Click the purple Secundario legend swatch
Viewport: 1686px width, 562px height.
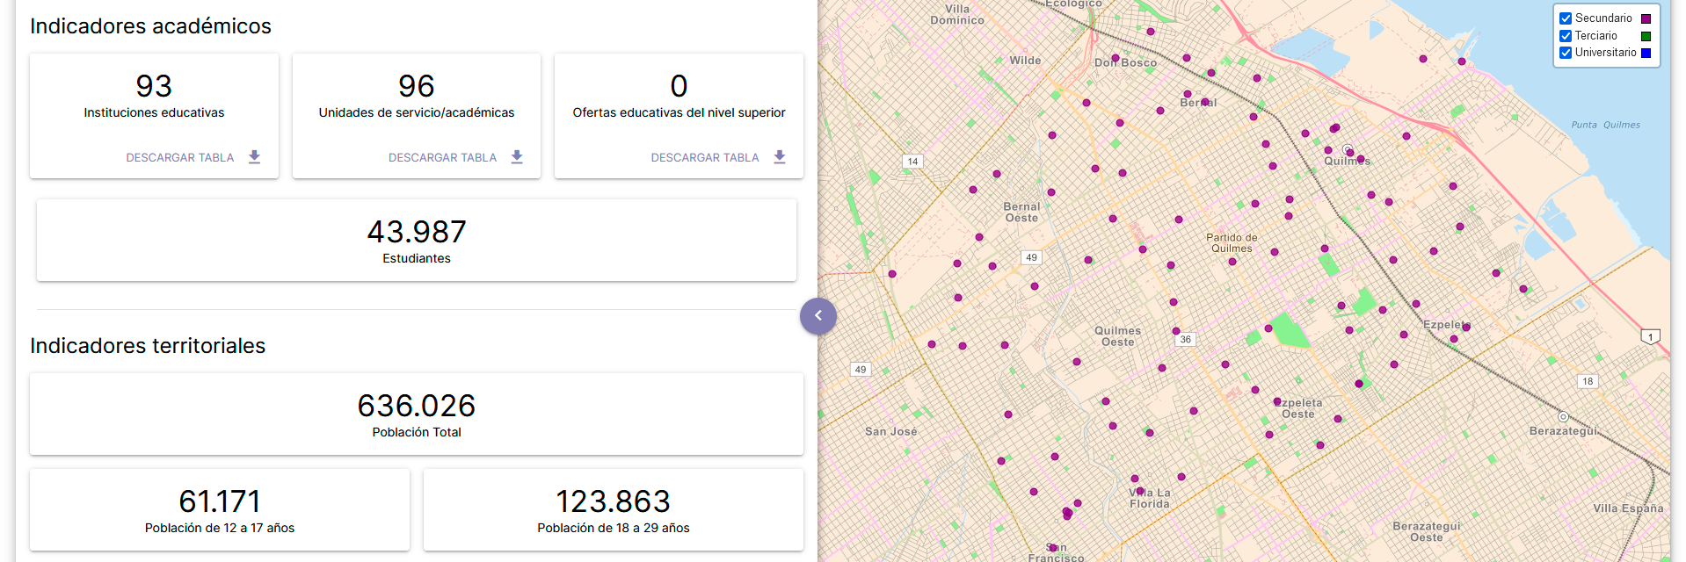[x=1646, y=18]
